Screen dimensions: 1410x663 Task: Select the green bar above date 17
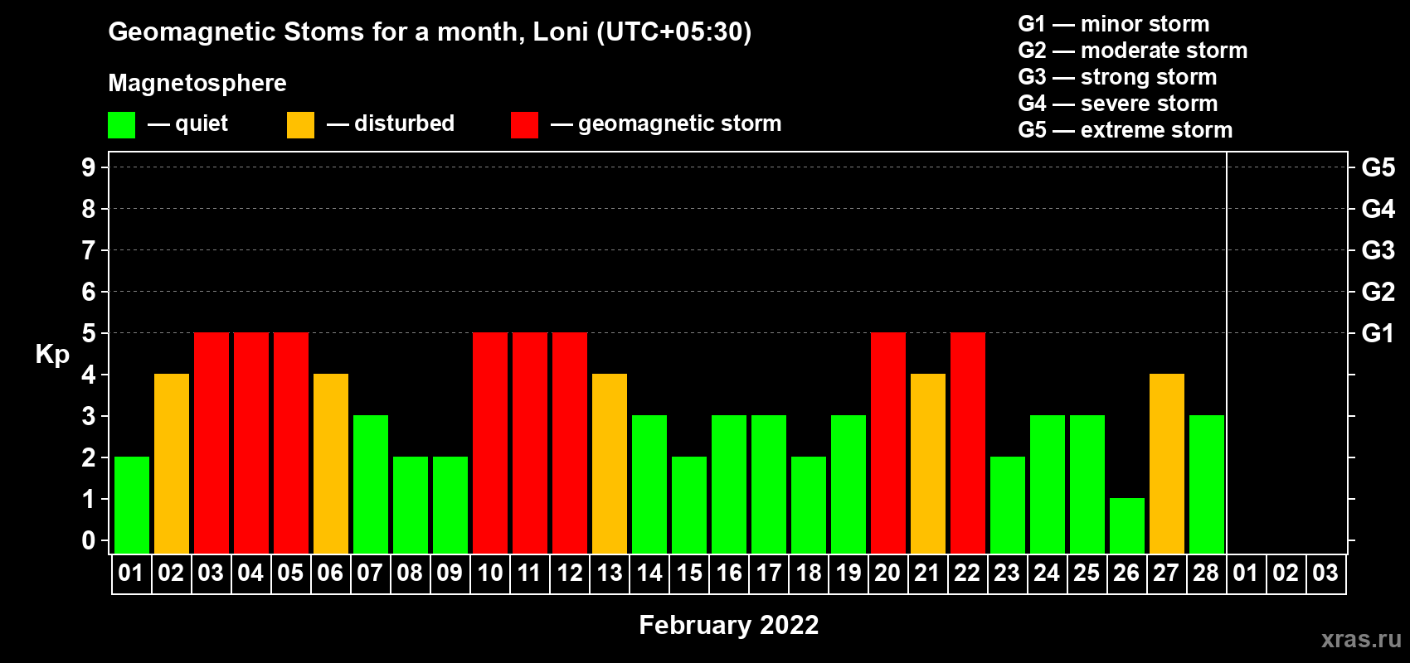coord(769,484)
